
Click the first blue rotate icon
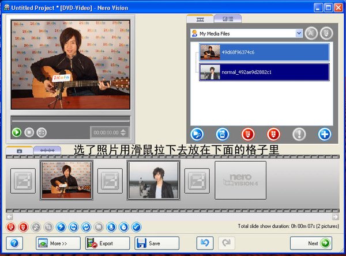click(74, 227)
